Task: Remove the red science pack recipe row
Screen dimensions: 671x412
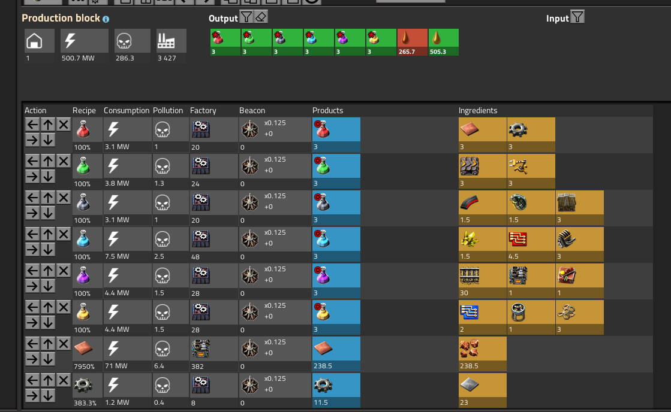Action: (64, 125)
